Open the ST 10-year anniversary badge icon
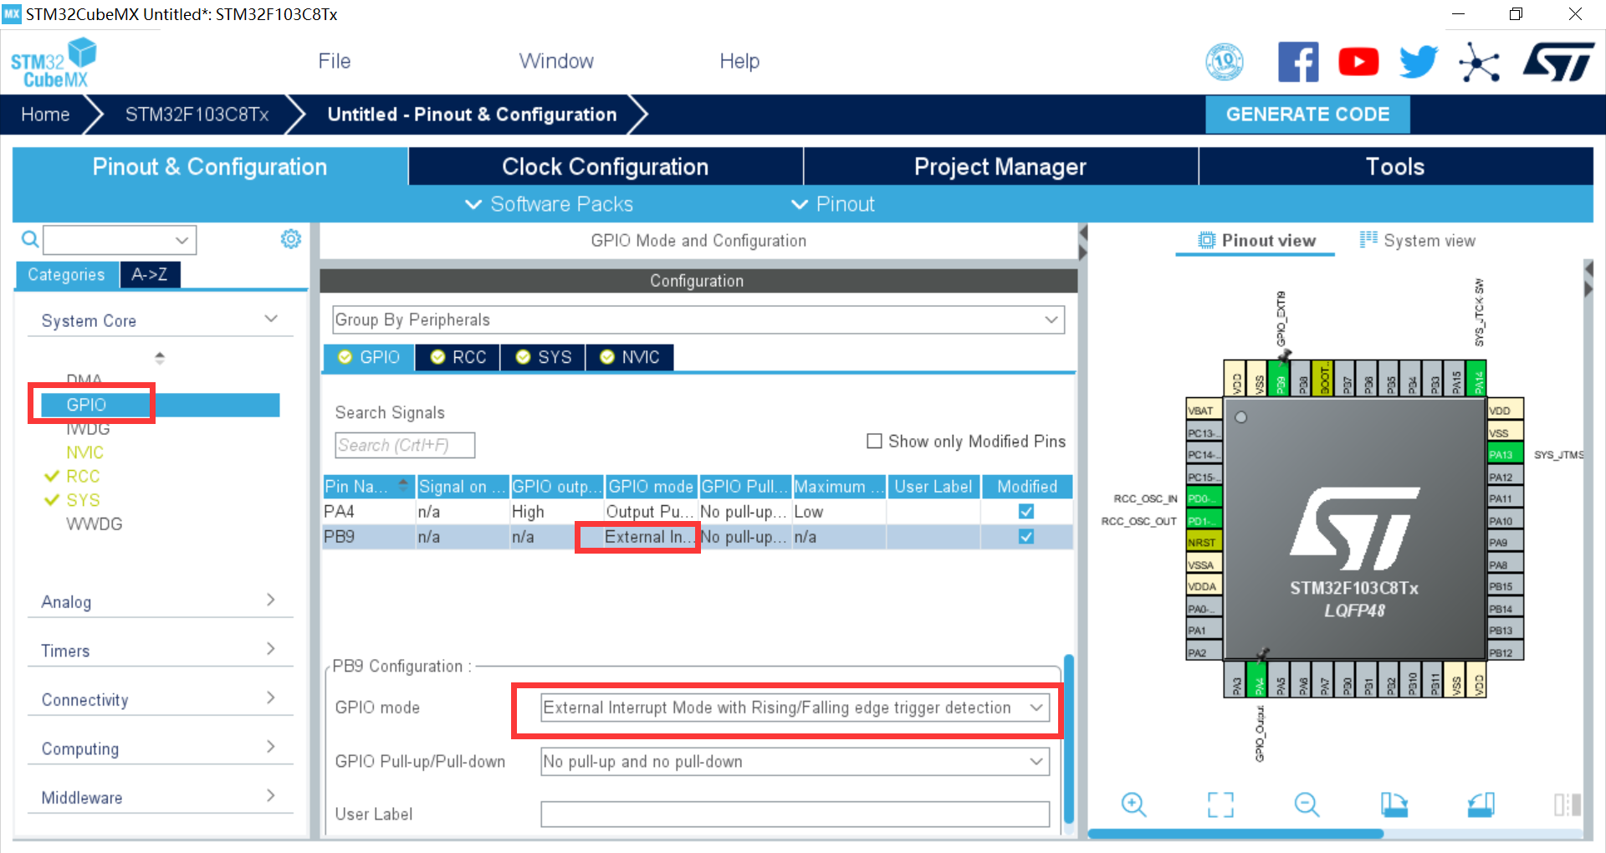 (x=1224, y=62)
